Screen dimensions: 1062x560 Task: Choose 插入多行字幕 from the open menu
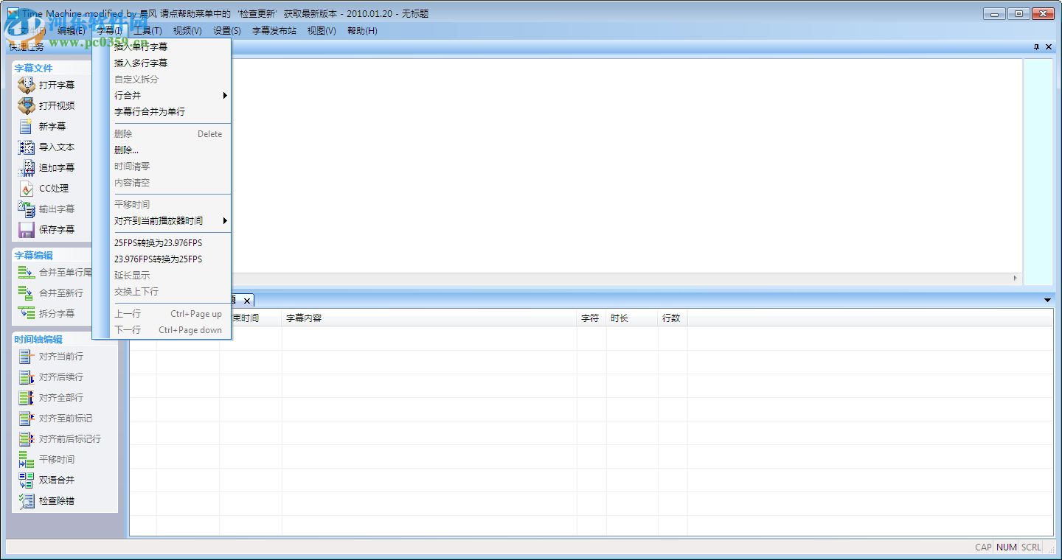[140, 63]
